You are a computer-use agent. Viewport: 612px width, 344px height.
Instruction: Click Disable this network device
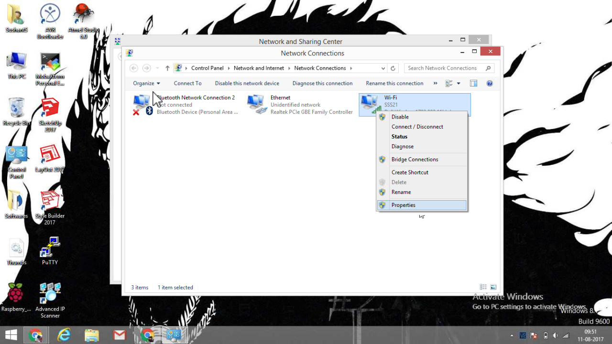pyautogui.click(x=247, y=83)
